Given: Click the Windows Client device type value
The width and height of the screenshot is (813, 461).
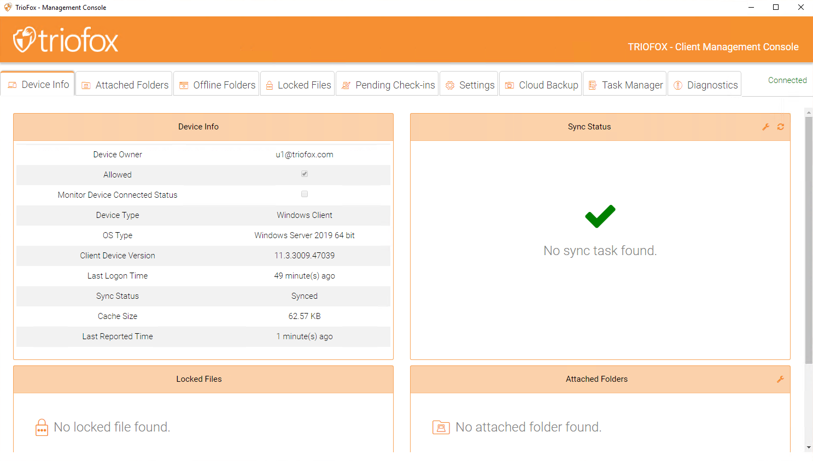Looking at the screenshot, I should point(305,215).
